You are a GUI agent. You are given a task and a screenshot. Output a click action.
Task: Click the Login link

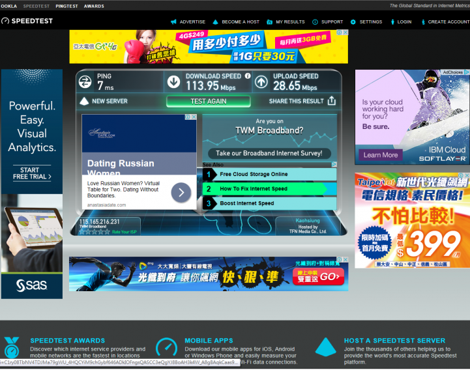[404, 22]
